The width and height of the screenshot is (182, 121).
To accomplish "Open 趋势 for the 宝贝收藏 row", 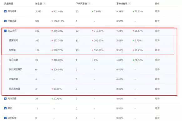I will coord(157,60).
